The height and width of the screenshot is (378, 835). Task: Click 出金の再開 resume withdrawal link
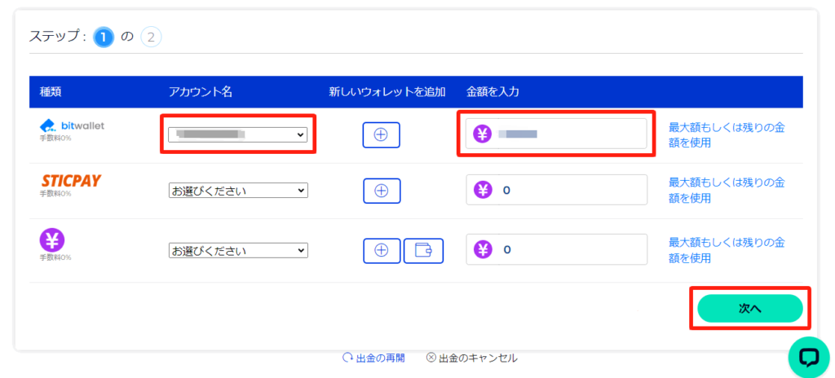click(x=375, y=358)
